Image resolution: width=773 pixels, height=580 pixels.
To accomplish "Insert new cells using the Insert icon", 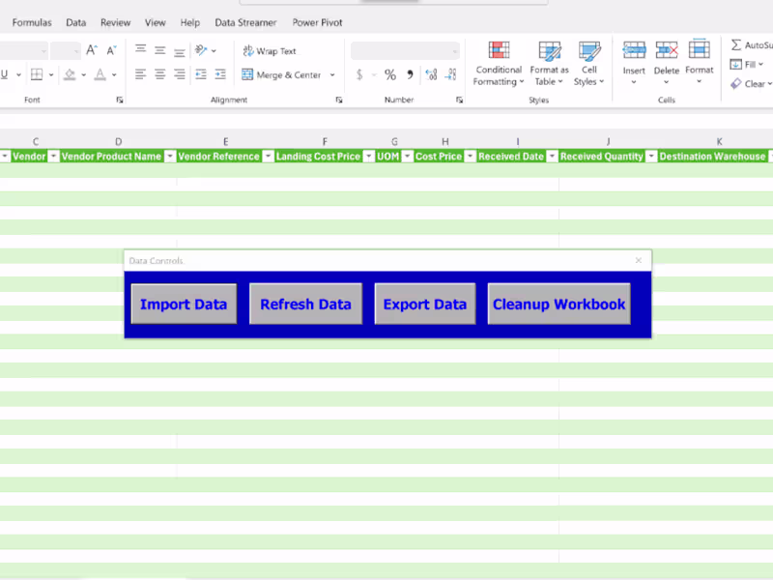I will (x=634, y=53).
